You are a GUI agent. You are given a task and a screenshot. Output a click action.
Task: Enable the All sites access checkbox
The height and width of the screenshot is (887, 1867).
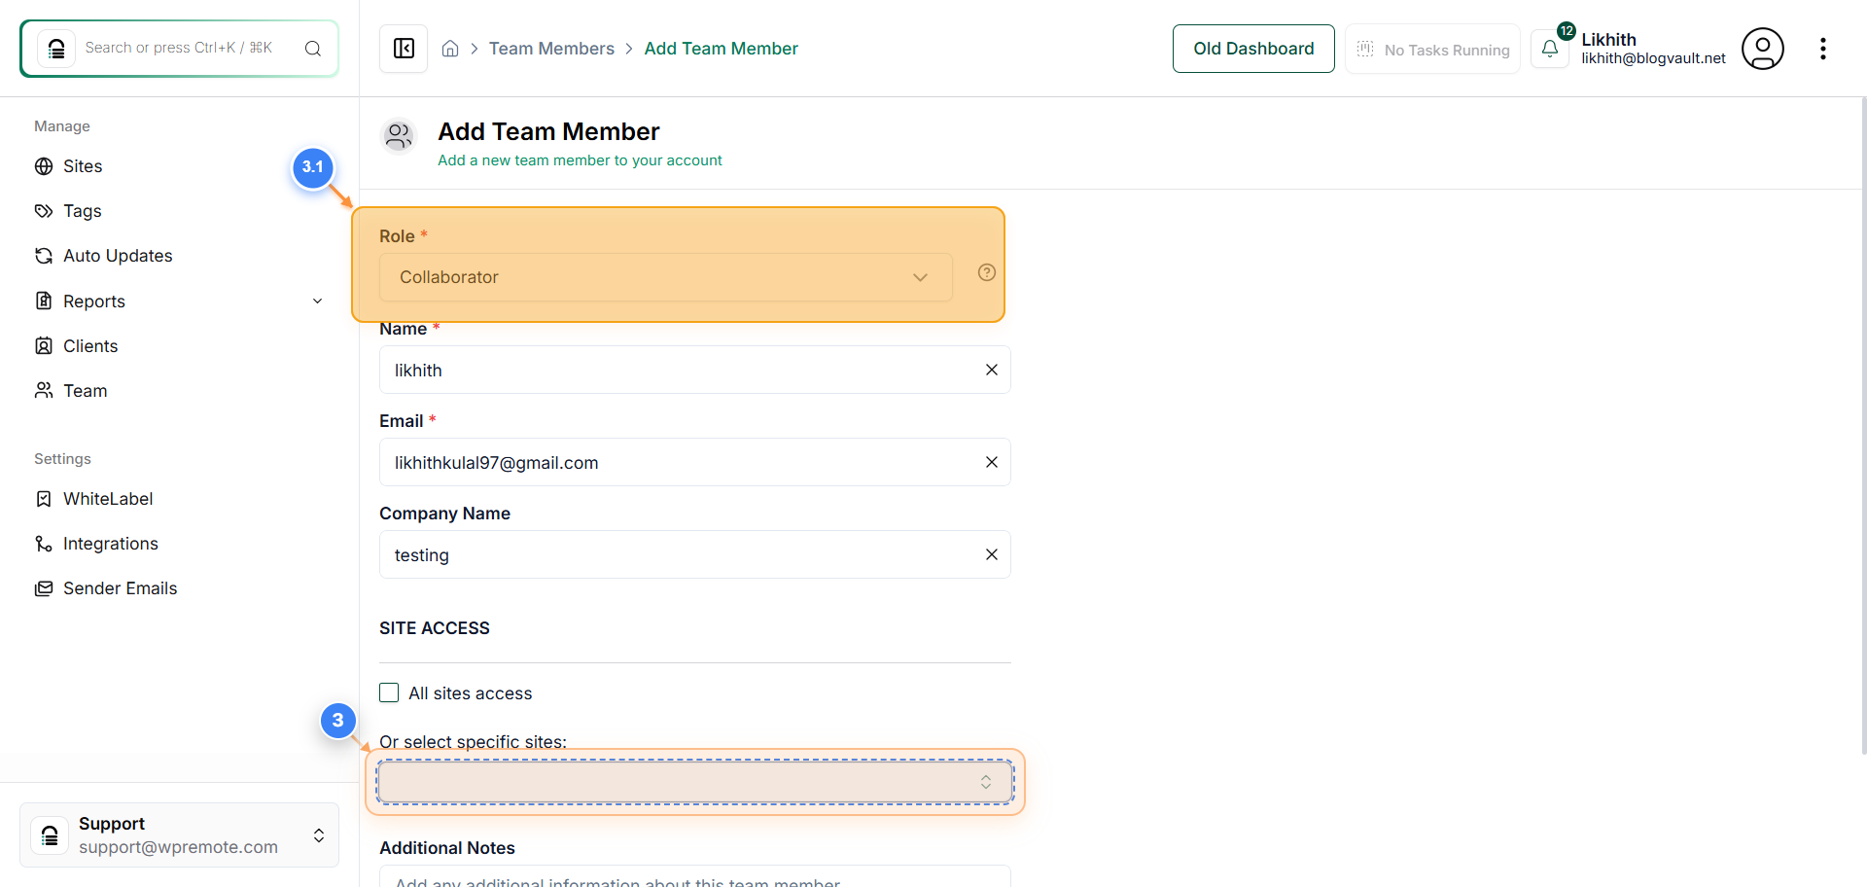tap(389, 692)
